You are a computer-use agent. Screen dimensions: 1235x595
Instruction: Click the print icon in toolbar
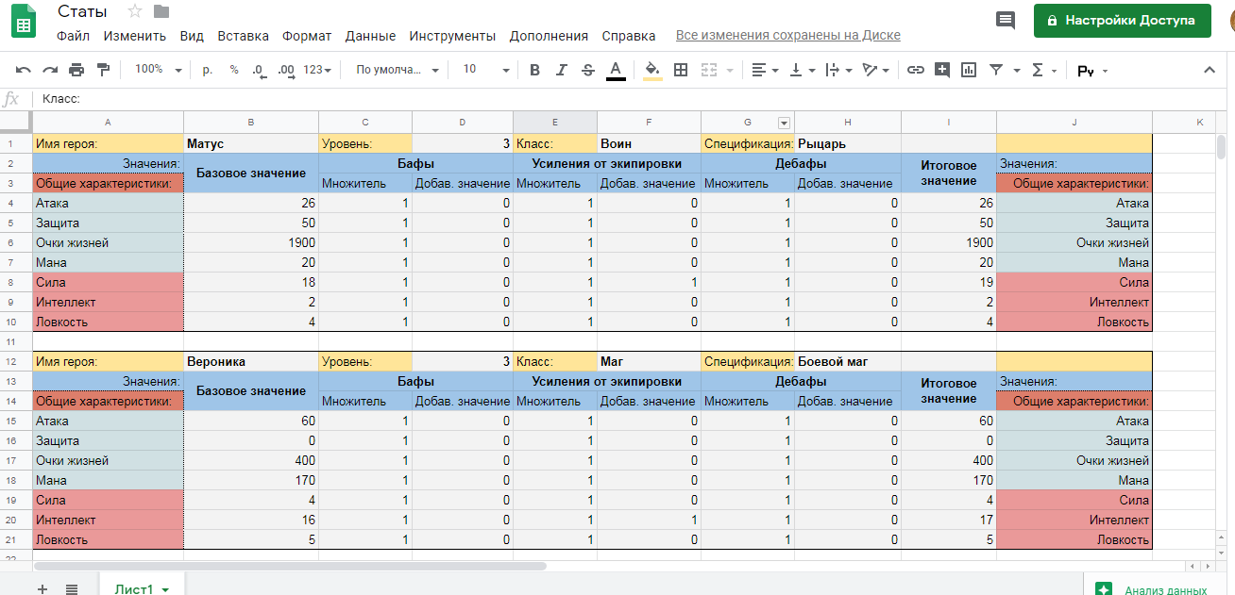click(x=76, y=70)
